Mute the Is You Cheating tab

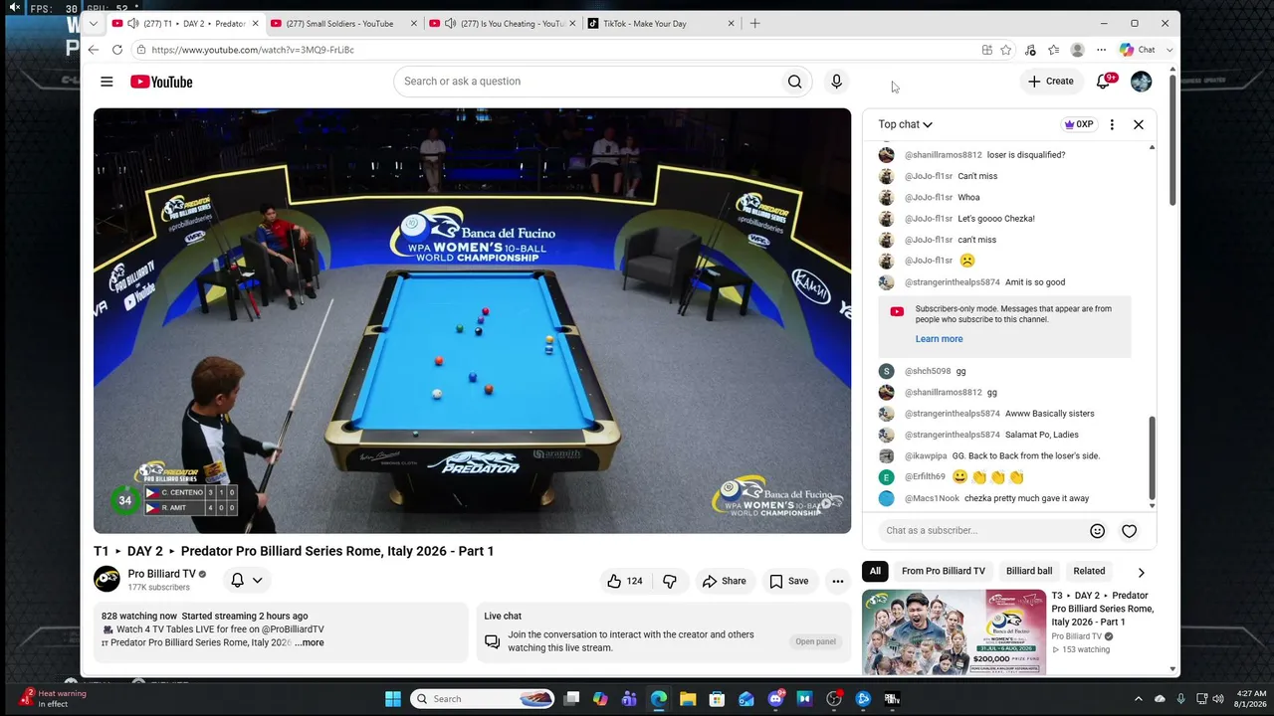tap(450, 23)
